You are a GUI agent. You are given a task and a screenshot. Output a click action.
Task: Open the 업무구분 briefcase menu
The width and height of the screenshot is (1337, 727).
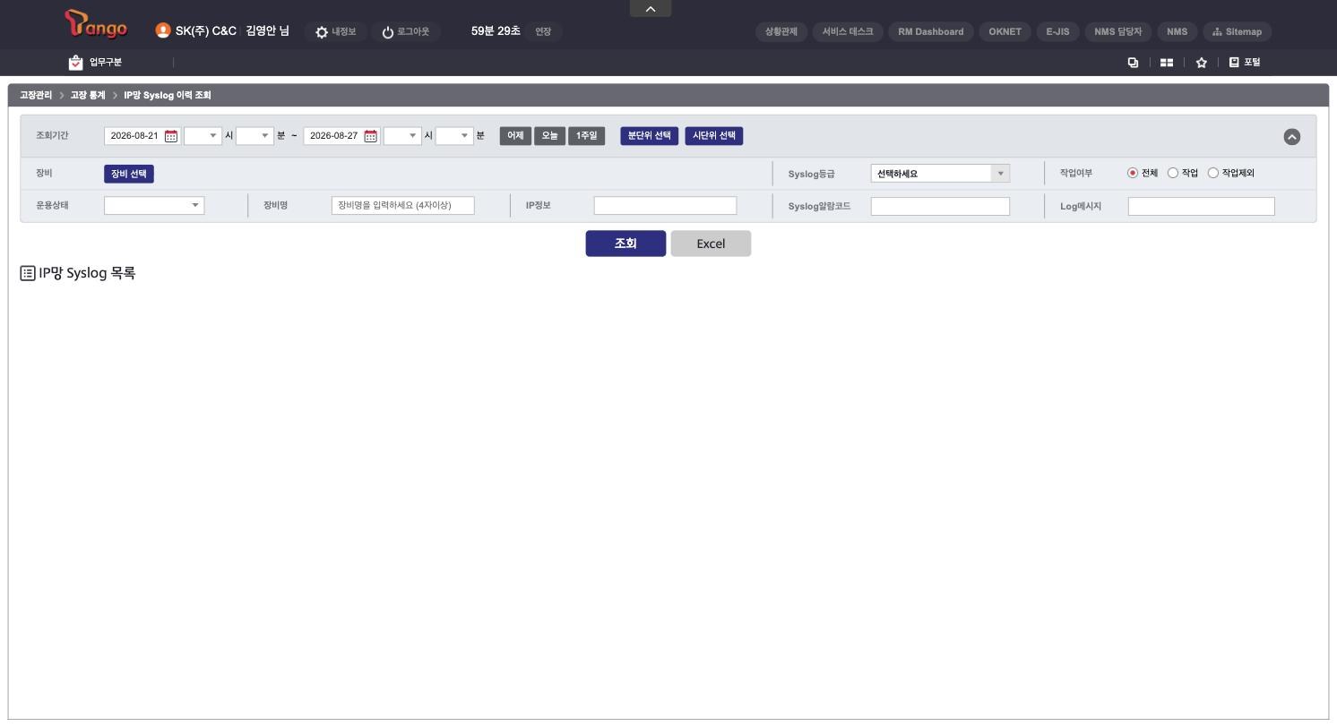click(x=76, y=62)
